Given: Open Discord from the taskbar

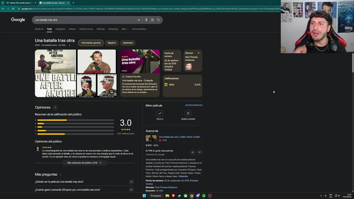Looking at the screenshot, I should (198, 196).
